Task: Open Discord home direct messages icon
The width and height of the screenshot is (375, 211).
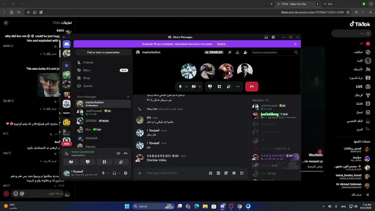Action: pyautogui.click(x=67, y=44)
